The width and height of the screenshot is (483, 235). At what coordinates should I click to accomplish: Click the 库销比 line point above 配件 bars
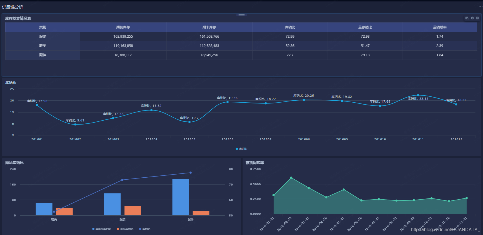190,173
